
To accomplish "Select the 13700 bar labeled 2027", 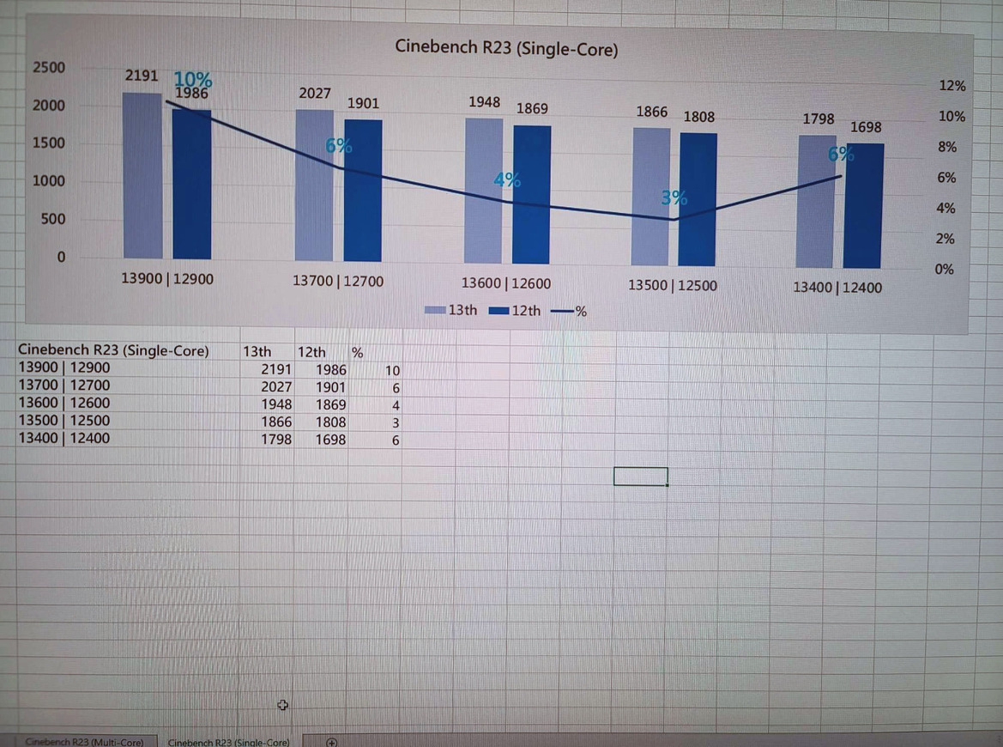I will [315, 185].
